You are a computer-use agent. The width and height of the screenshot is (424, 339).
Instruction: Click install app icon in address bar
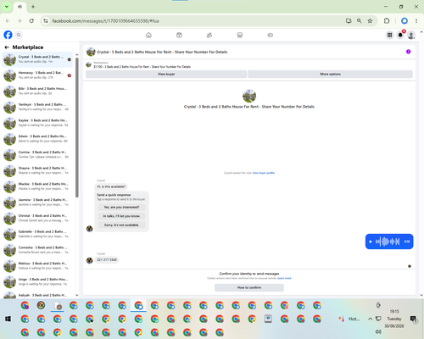coord(349,21)
